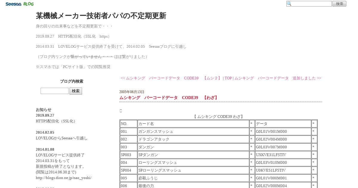Open article title ムシキング バーコードデータ CODE39【わざ】
This screenshot has height=188, width=358.
click(169, 98)
